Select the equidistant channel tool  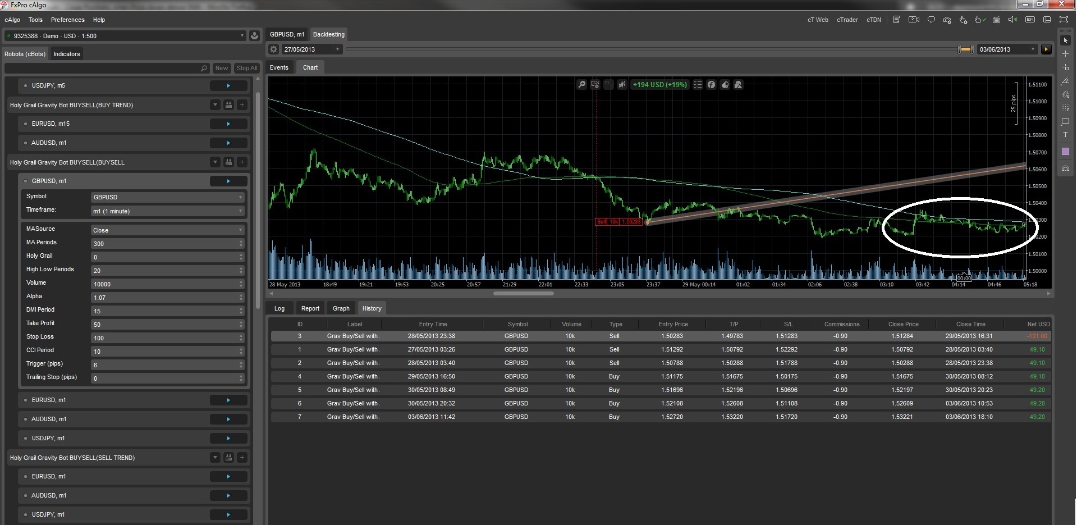pos(1065,94)
